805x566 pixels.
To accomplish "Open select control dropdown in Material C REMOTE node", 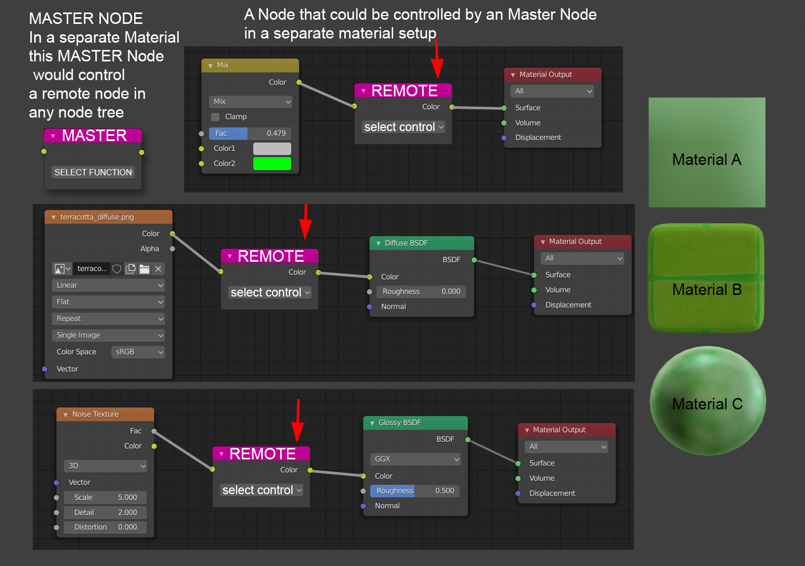I will (x=262, y=490).
